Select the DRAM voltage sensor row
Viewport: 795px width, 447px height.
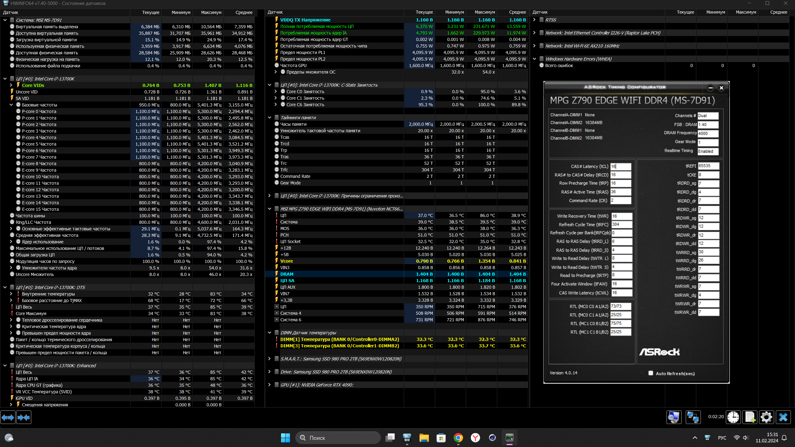342,274
